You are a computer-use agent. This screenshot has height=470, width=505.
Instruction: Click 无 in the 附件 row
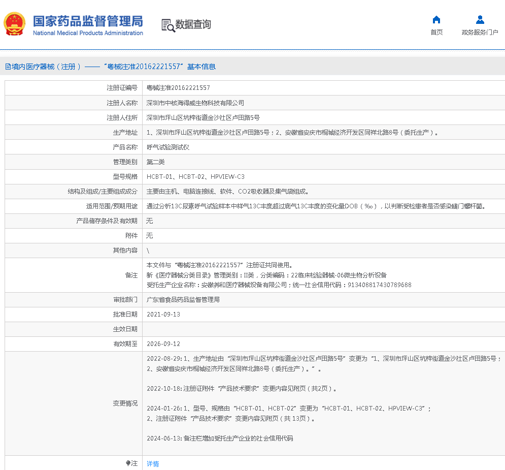[149, 236]
